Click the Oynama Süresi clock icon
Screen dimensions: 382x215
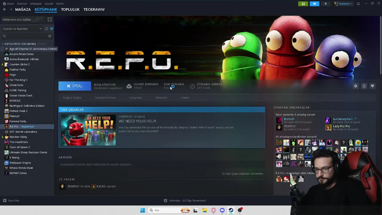[192, 86]
